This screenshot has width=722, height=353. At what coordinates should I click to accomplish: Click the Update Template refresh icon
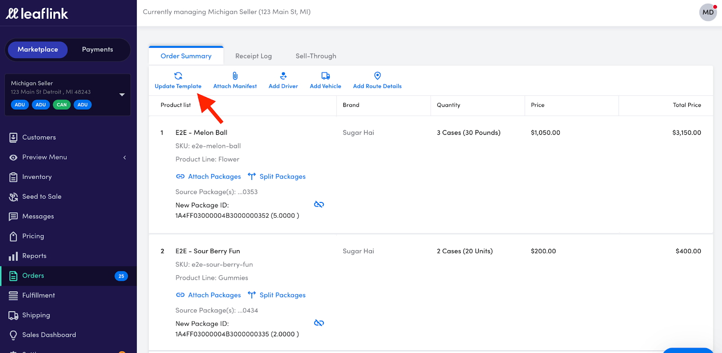178,76
